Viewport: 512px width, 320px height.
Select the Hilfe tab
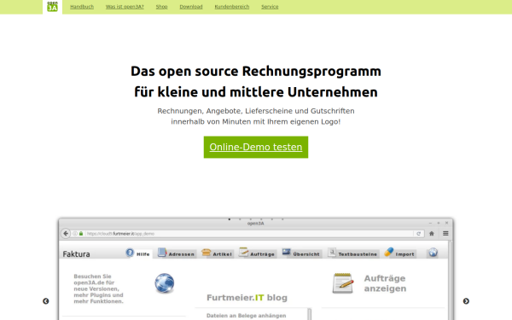[138, 253]
